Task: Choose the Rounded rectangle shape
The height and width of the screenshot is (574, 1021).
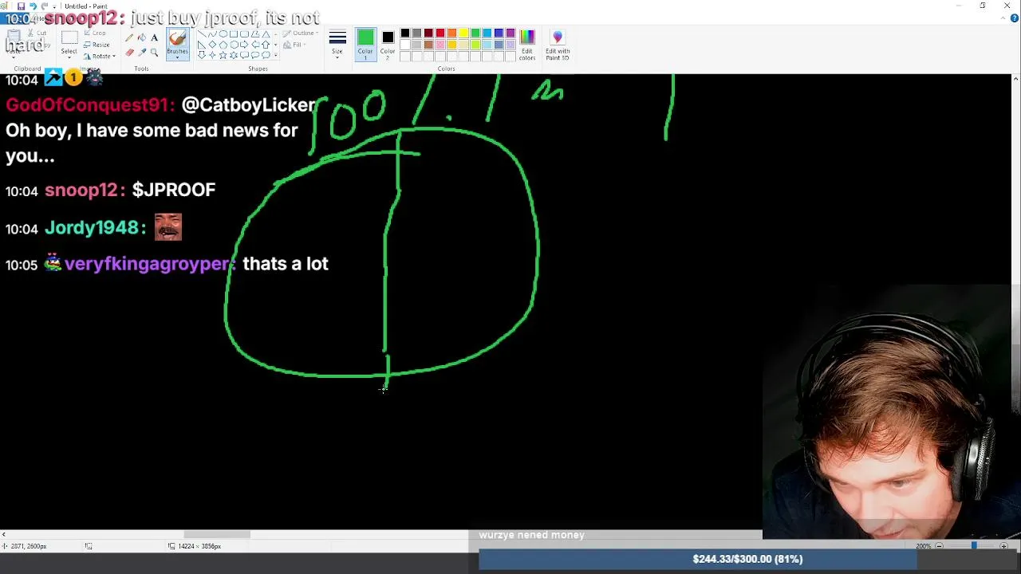Action: click(244, 33)
